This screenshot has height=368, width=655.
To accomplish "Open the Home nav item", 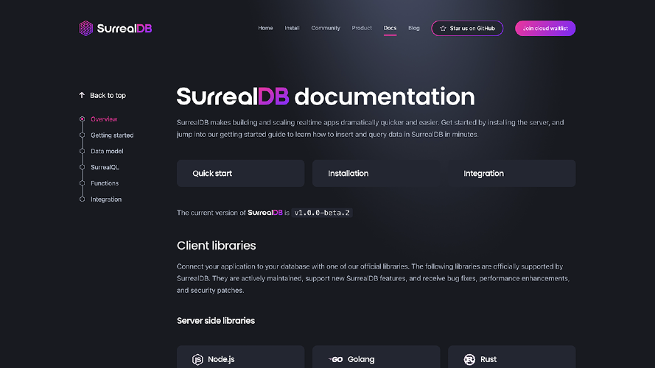I will click(x=265, y=28).
